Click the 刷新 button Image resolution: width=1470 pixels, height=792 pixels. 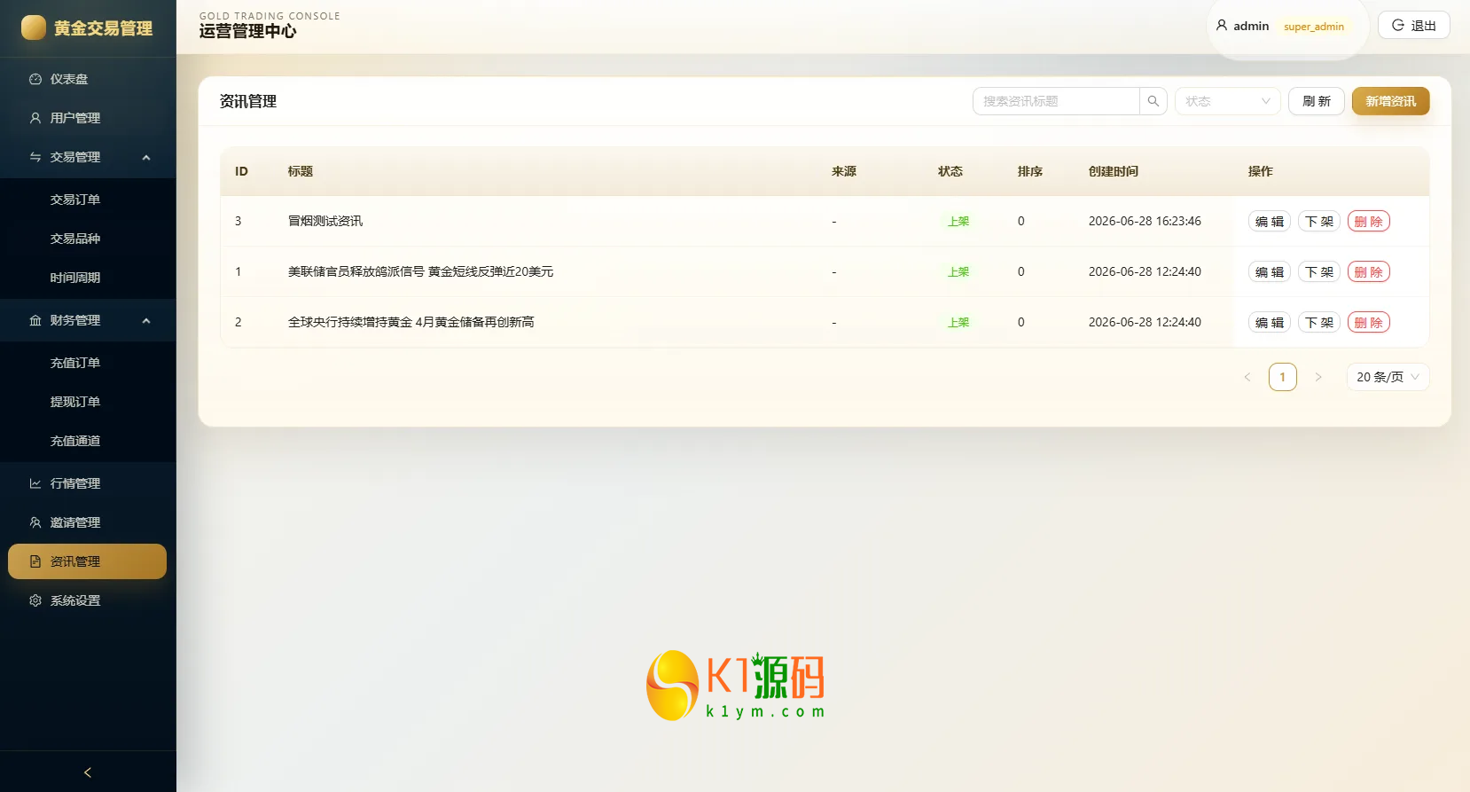[x=1317, y=101]
